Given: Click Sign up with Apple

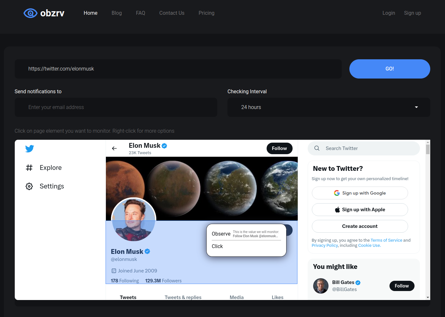Looking at the screenshot, I should (x=360, y=210).
